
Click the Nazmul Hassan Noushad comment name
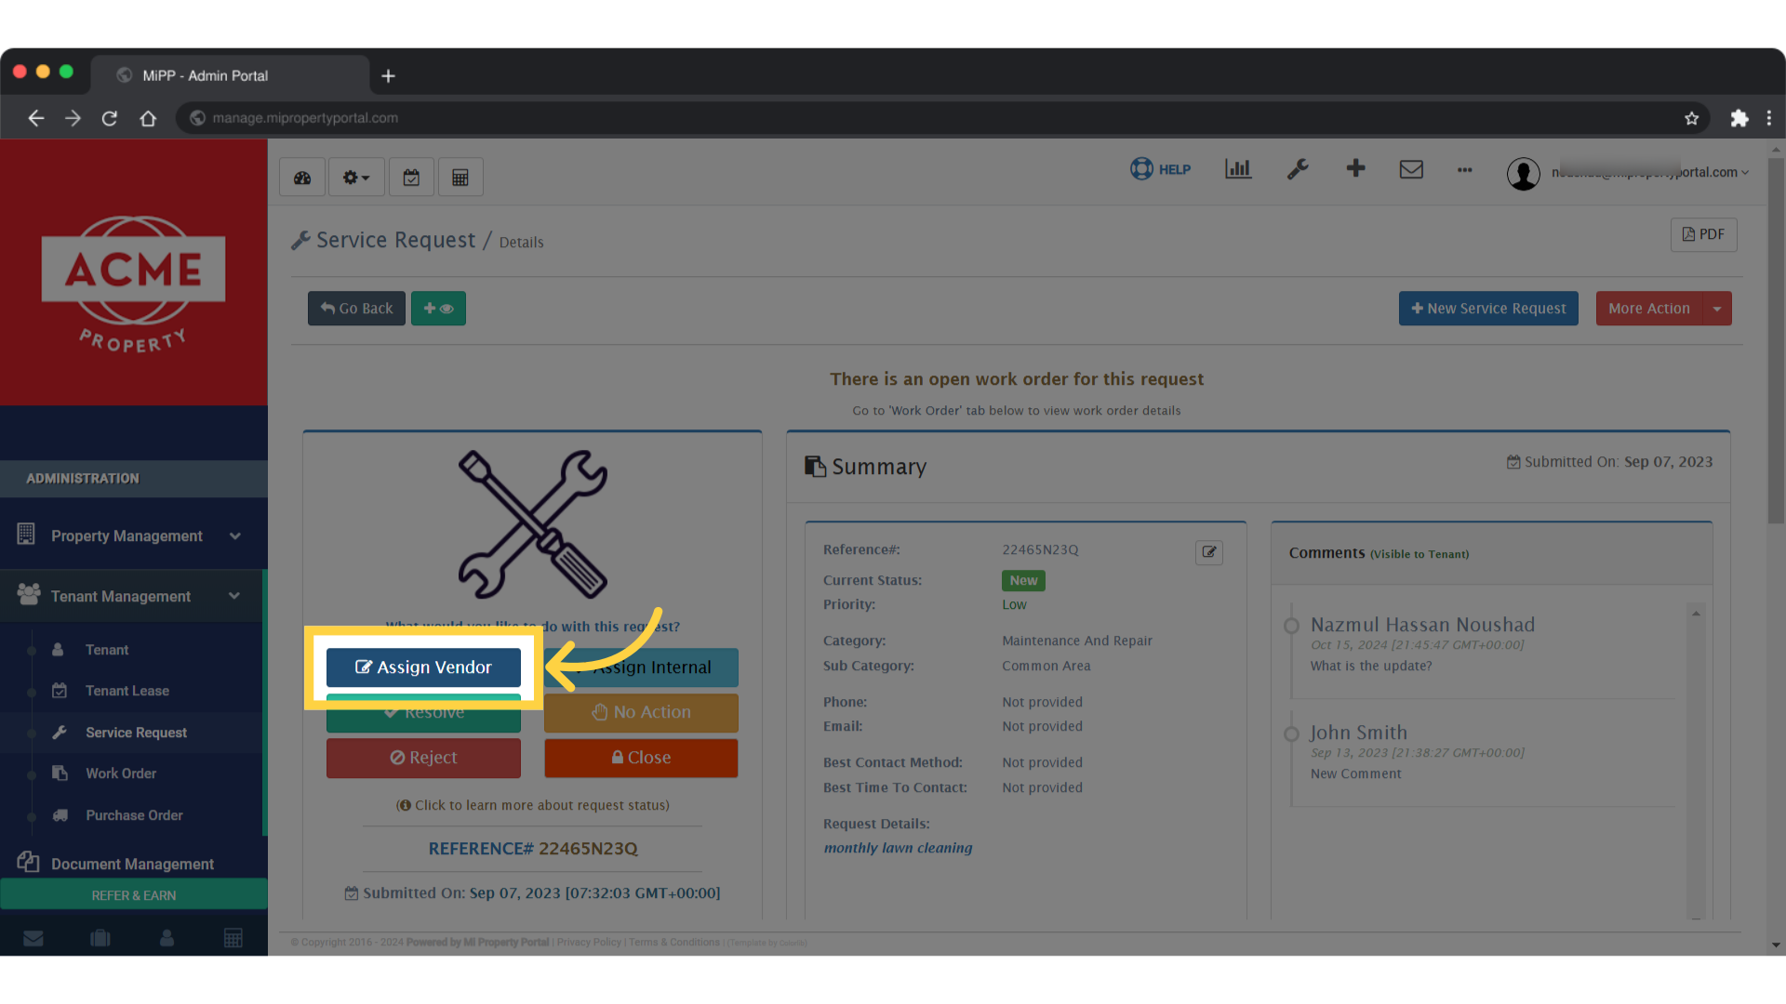(1422, 625)
